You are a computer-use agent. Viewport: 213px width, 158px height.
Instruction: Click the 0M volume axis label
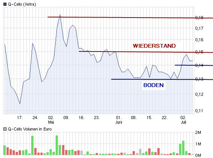pyautogui.click(x=198, y=155)
